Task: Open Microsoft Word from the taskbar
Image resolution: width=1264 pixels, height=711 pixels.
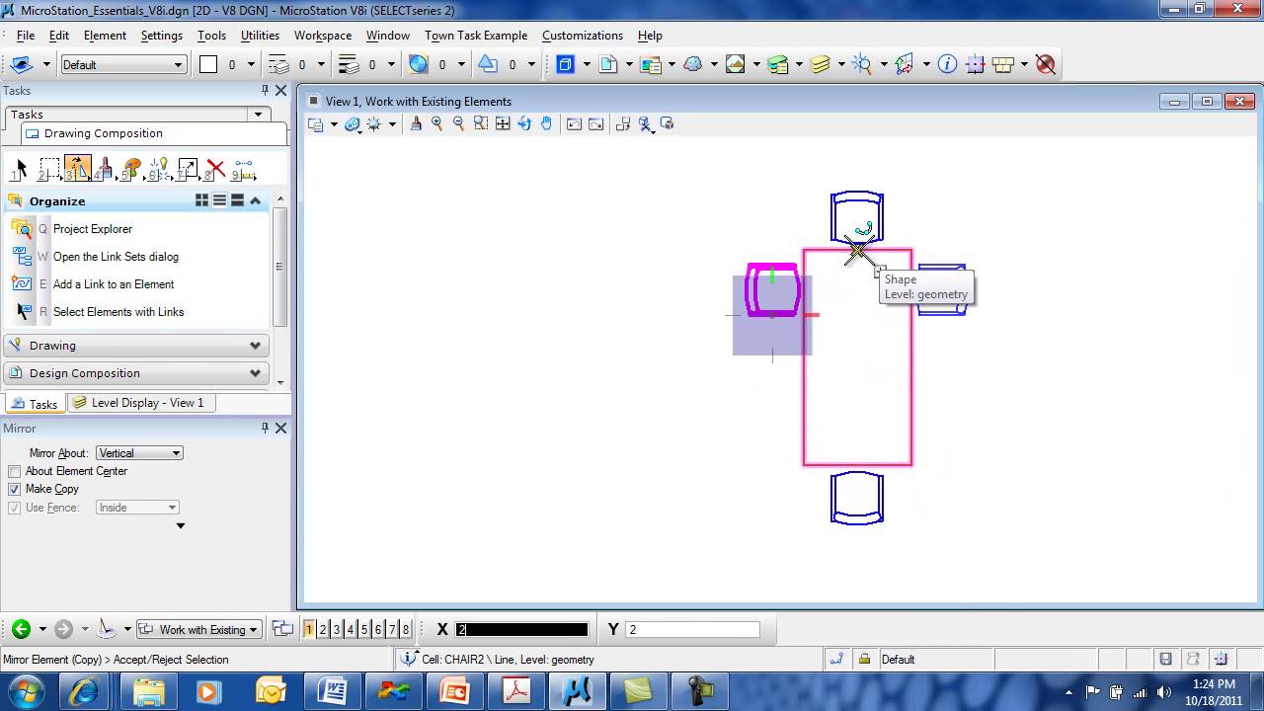Action: 333,691
